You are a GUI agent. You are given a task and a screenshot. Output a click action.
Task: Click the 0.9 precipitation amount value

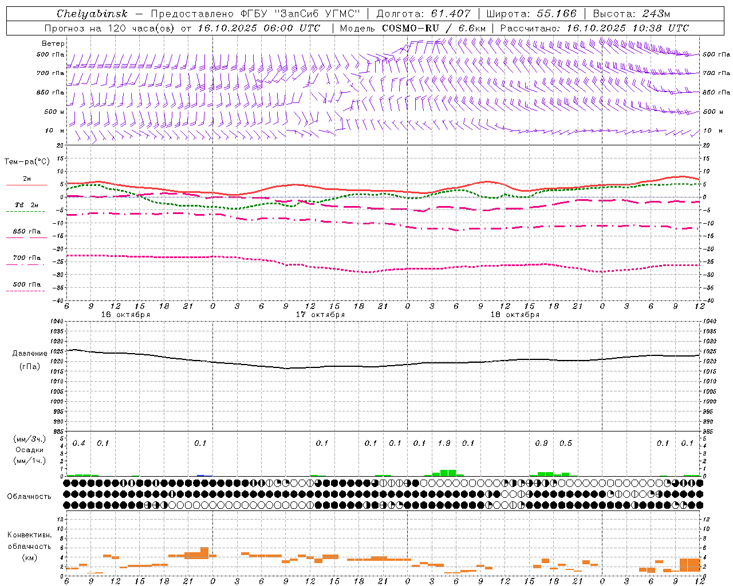[x=541, y=444]
